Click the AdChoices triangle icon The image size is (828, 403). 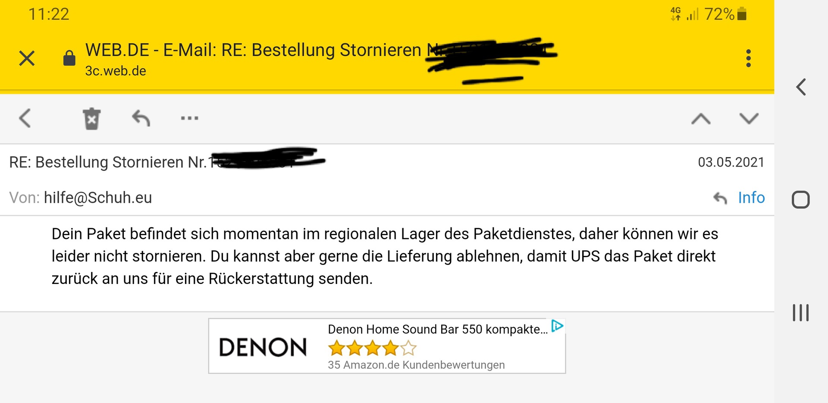pyautogui.click(x=557, y=326)
